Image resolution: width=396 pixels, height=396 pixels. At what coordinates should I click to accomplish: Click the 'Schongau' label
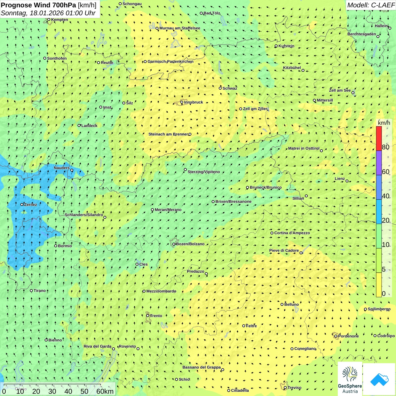[132, 4]
